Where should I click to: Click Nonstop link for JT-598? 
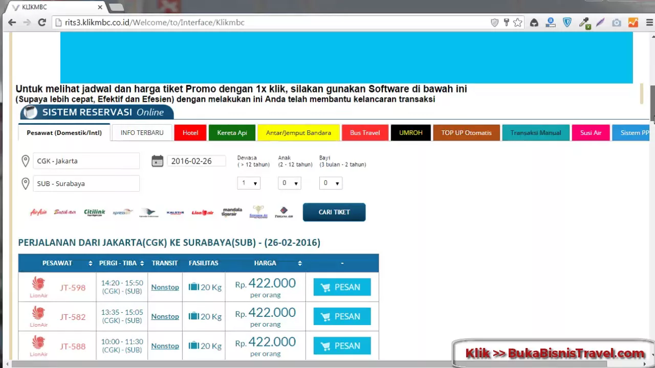click(x=165, y=287)
